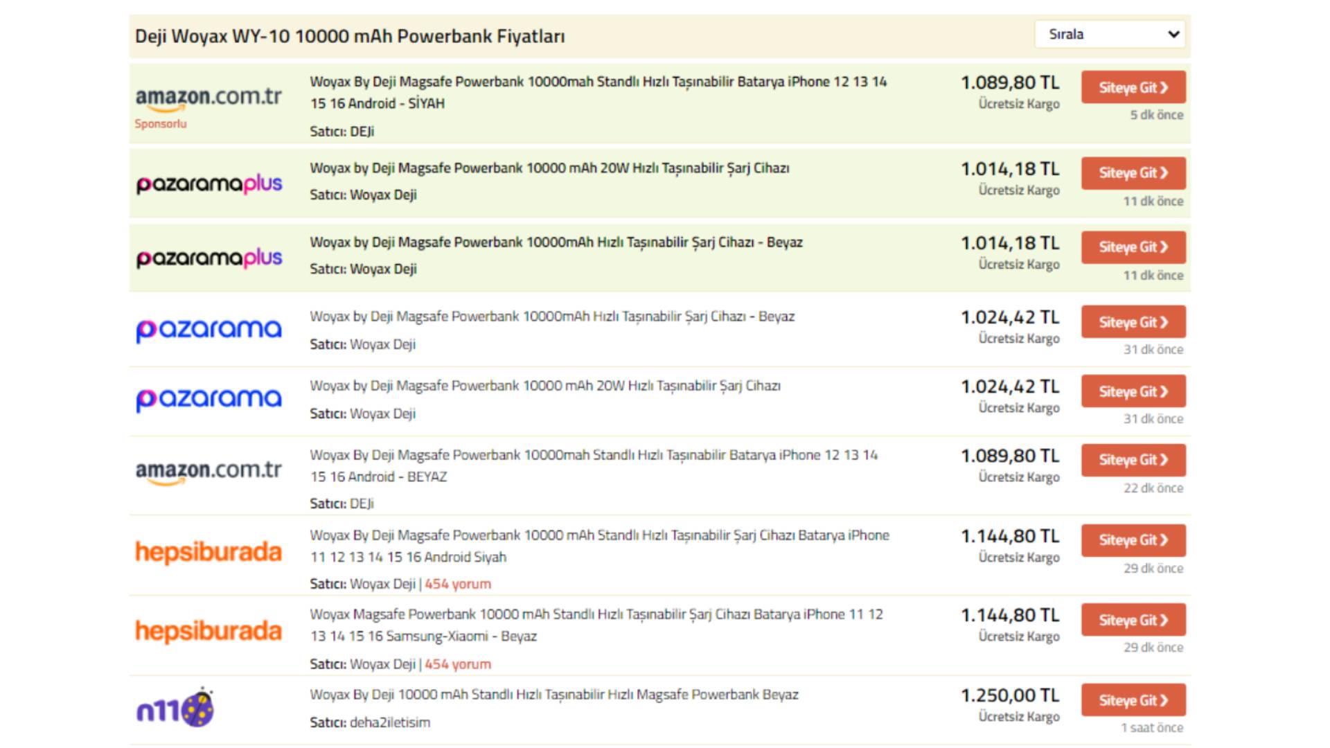Viewport: 1330px width, 748px height.
Task: Open Amazon BEYAZ product title link
Action: click(594, 465)
